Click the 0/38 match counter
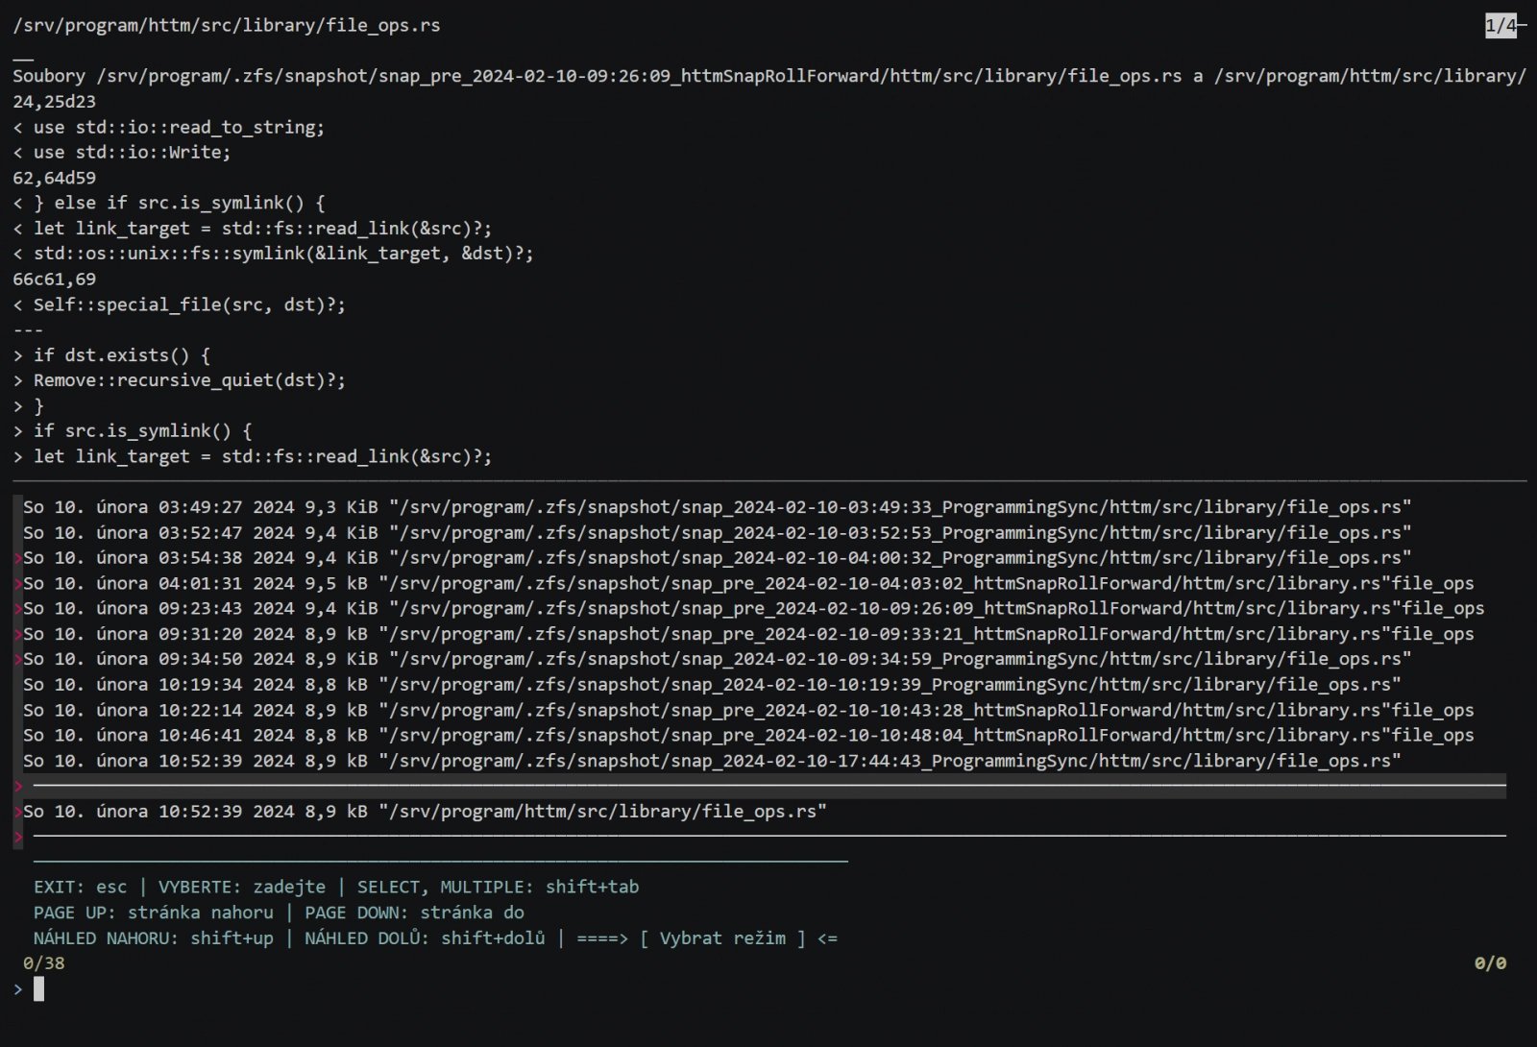This screenshot has height=1047, width=1537. coord(44,963)
